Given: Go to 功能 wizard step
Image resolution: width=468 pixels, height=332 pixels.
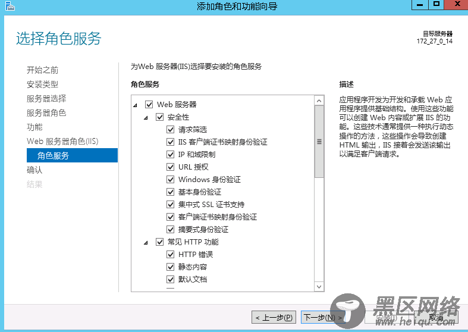Looking at the screenshot, I should click(34, 127).
